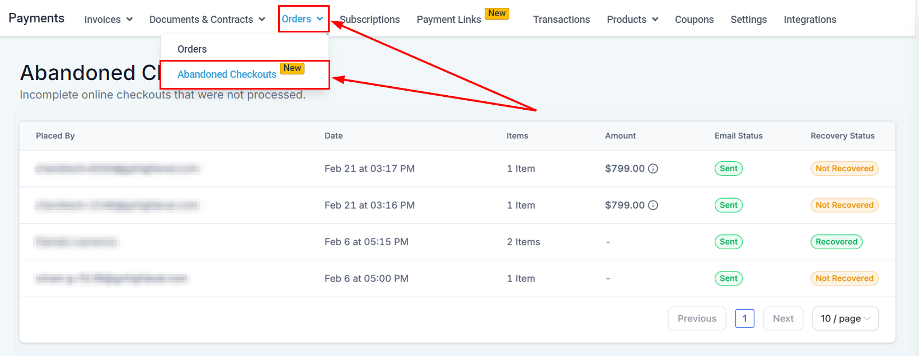The height and width of the screenshot is (356, 919).
Task: Click the Sent badge for Feb 6 05:00 PM
Action: pyautogui.click(x=728, y=278)
